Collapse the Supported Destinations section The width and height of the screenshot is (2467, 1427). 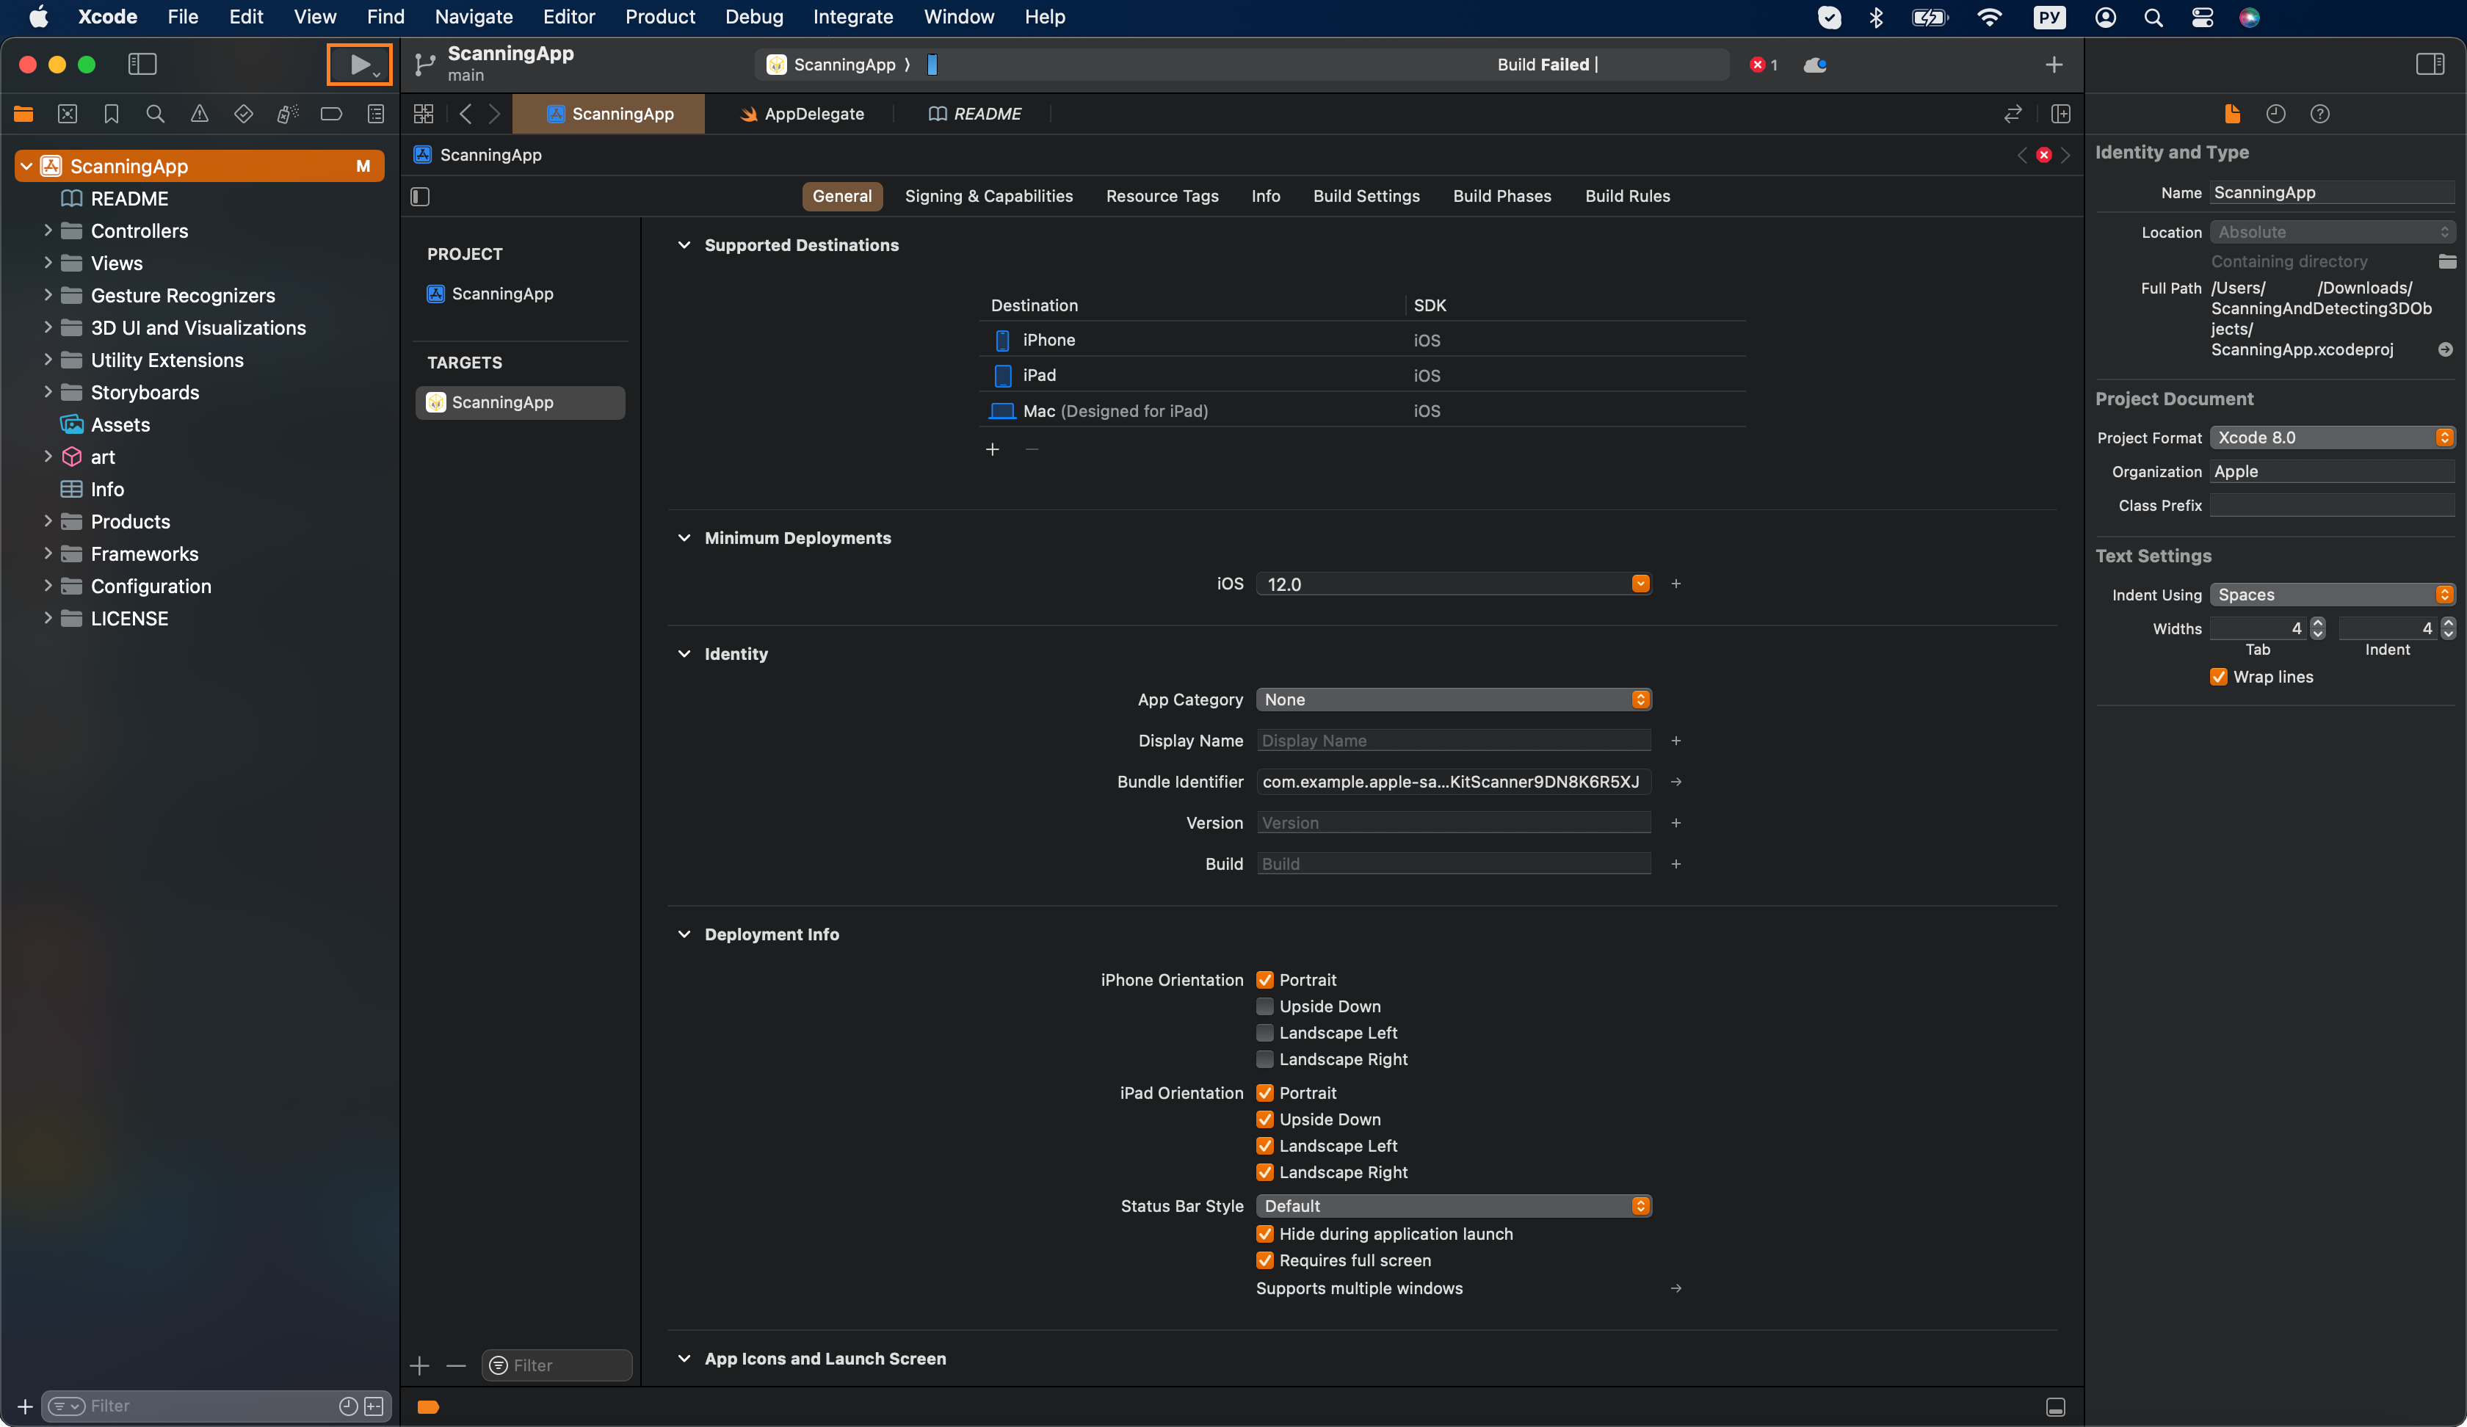click(684, 246)
